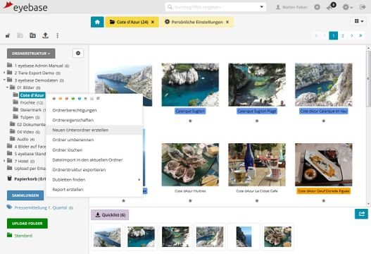Pick the green color dot in context menu

point(73,98)
